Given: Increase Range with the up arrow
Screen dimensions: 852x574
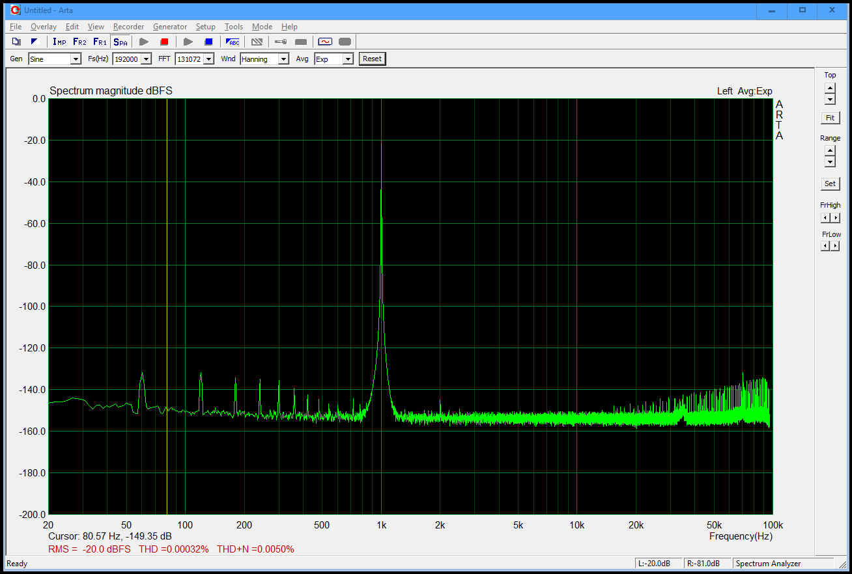Looking at the screenshot, I should click(830, 152).
